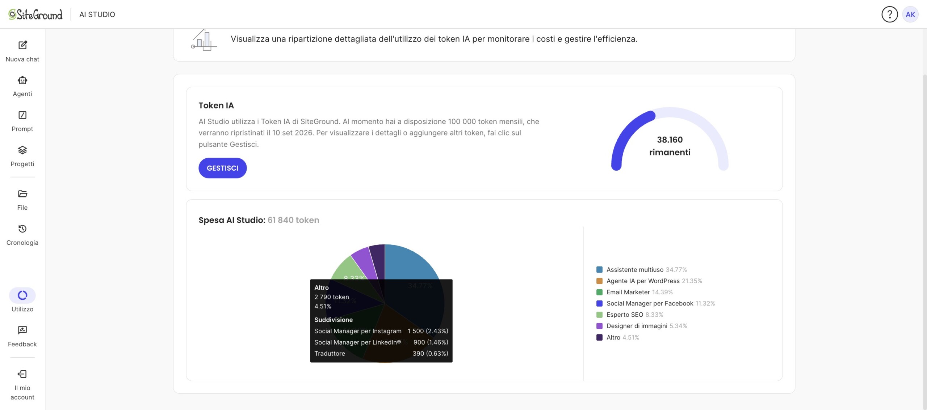Open the File folder icon
927x410 pixels.
(x=22, y=194)
